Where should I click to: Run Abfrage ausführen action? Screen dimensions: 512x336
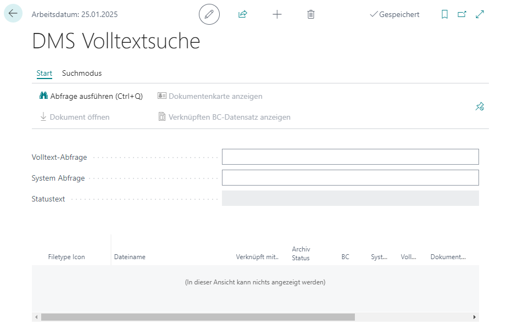[x=91, y=96]
